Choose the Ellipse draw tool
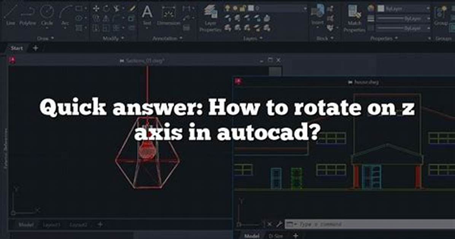 tap(79, 18)
